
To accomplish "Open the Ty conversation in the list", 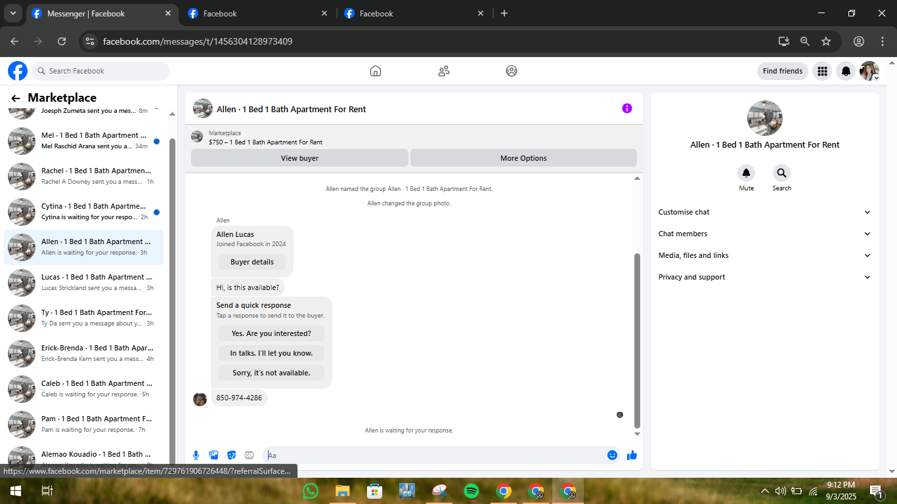I will point(84,318).
